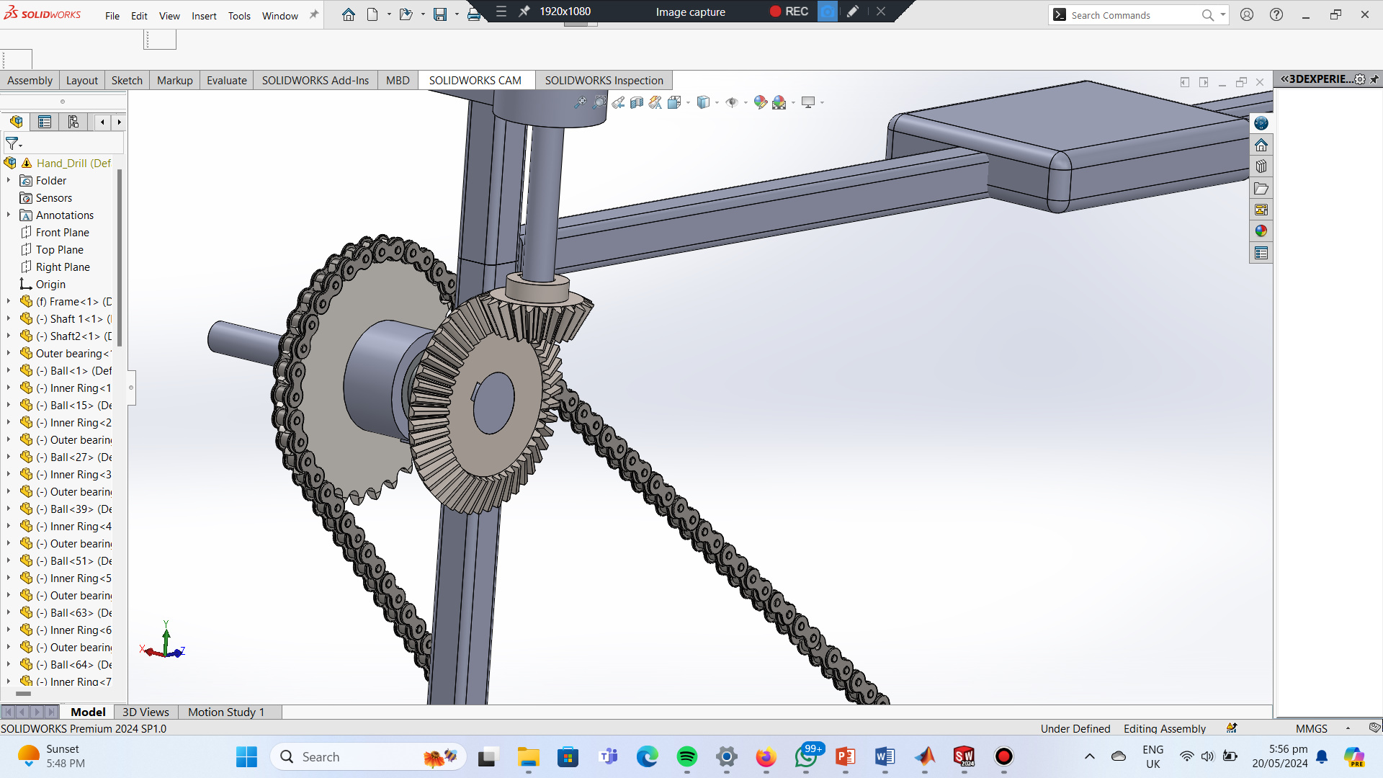The image size is (1383, 778).
Task: Toggle the REC recording button
Action: coord(789,12)
